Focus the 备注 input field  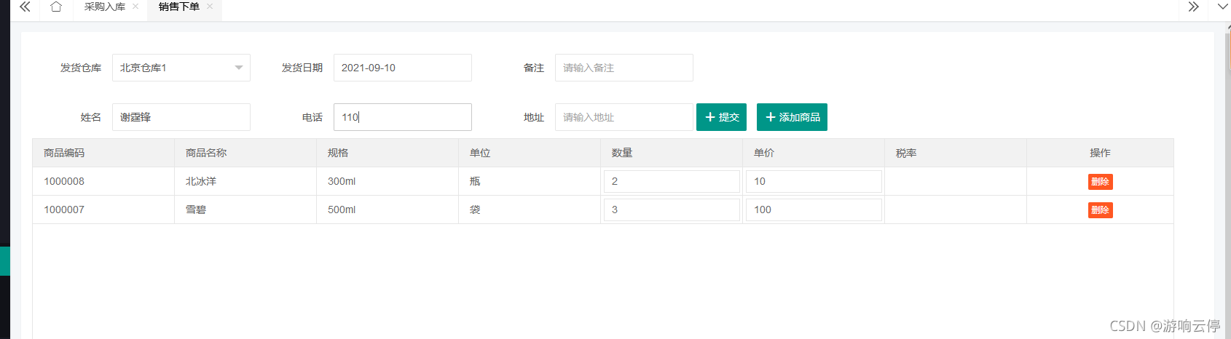click(624, 68)
